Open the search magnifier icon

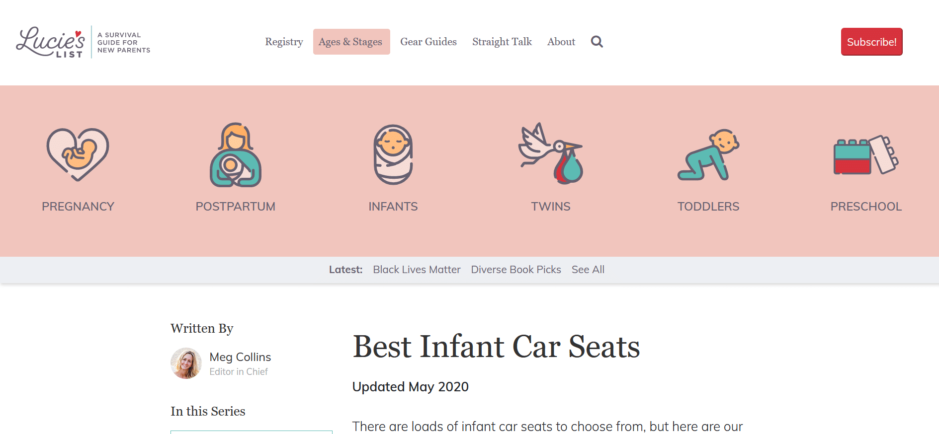coord(597,42)
